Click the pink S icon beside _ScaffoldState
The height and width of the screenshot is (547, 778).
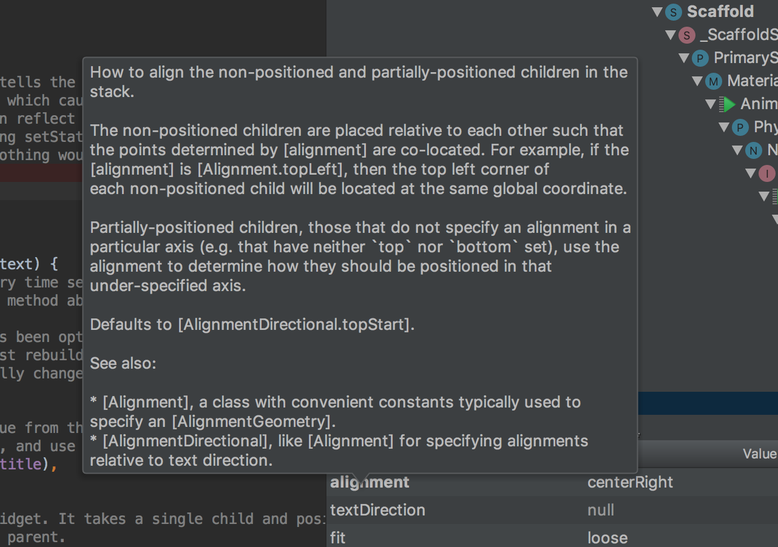click(686, 35)
